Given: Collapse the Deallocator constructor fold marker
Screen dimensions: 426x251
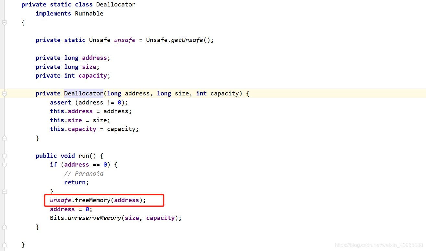Looking at the screenshot, I should pyautogui.click(x=4, y=94).
